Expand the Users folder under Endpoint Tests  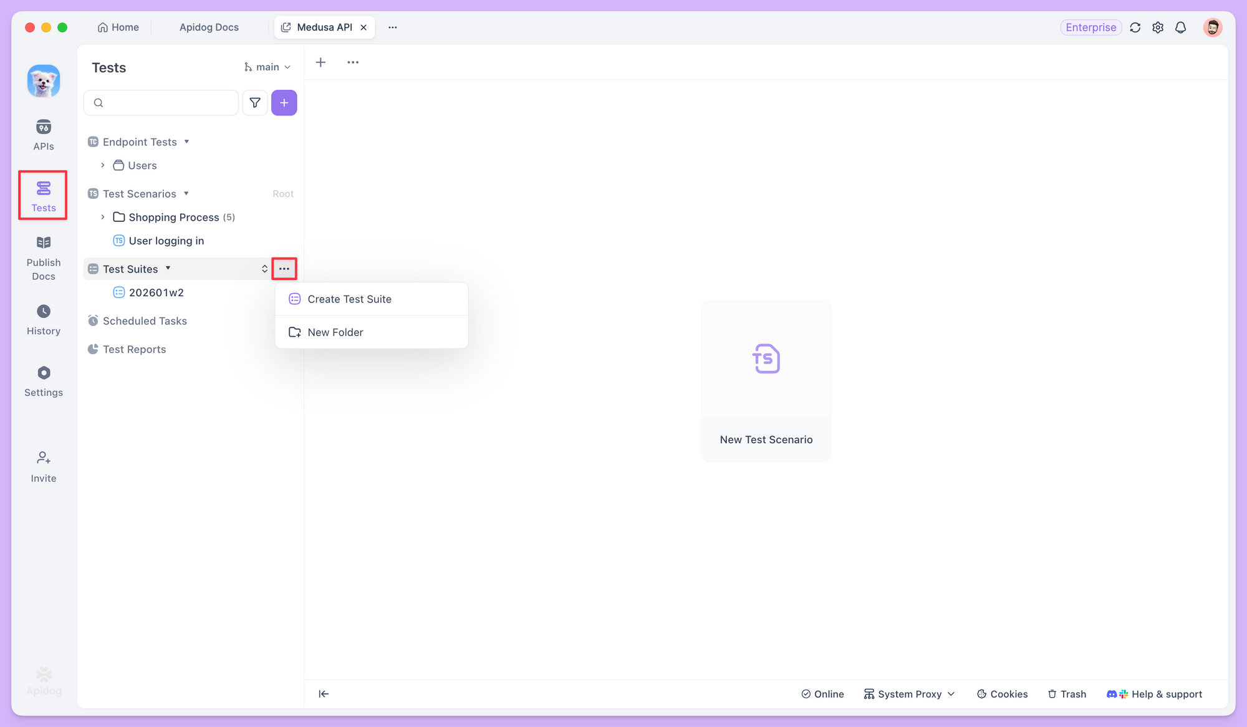click(x=103, y=165)
